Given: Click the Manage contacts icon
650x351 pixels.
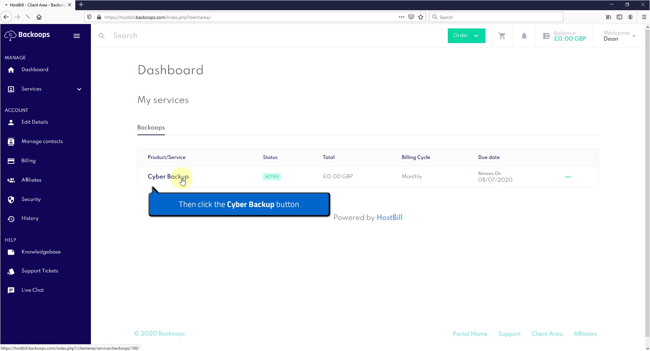Looking at the screenshot, I should pyautogui.click(x=11, y=142).
